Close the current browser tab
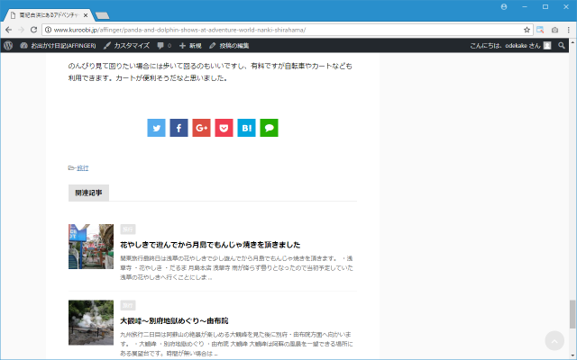The height and width of the screenshot is (360, 577). click(x=86, y=15)
